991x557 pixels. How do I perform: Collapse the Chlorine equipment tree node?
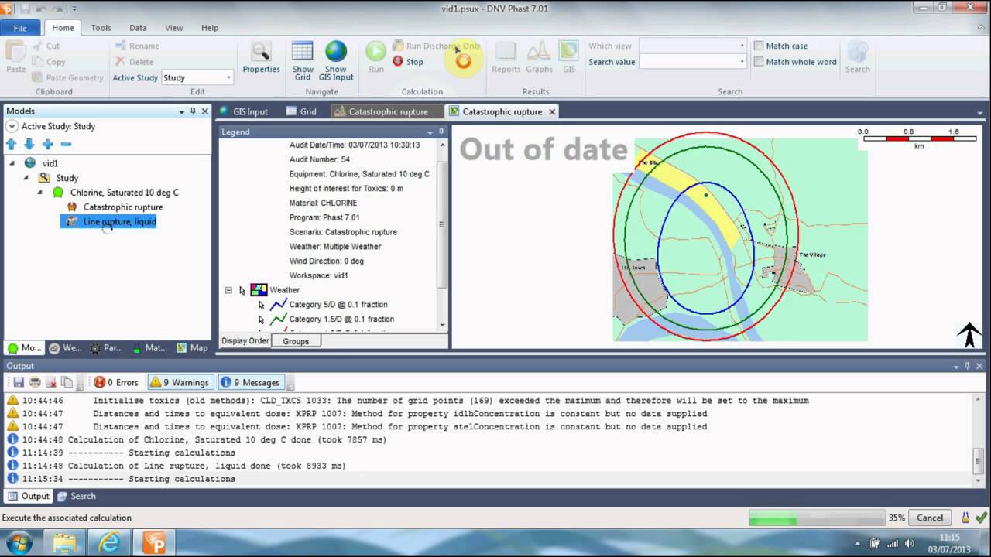coord(40,193)
